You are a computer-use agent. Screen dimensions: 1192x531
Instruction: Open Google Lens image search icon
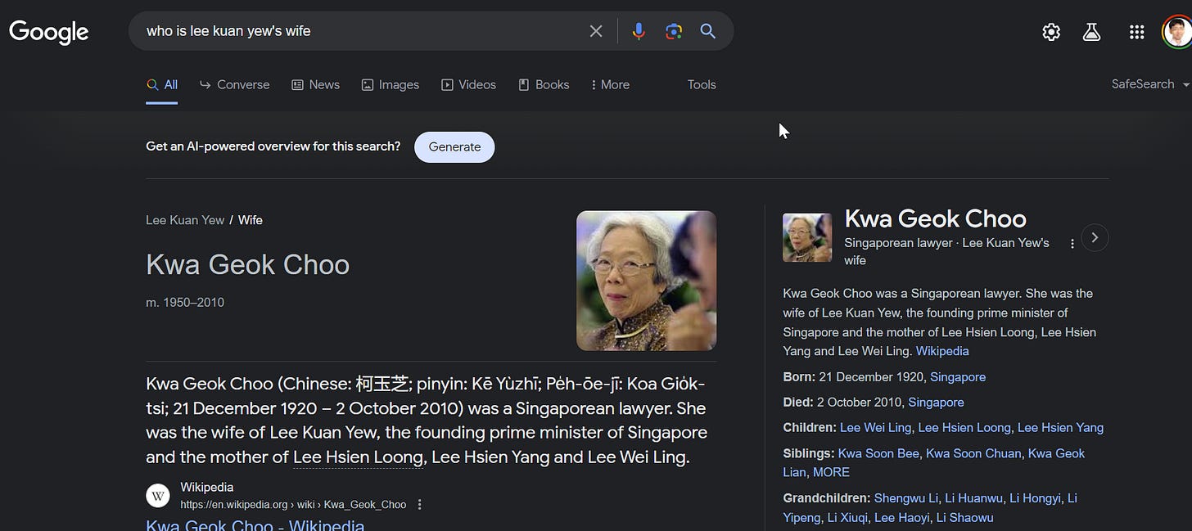674,31
